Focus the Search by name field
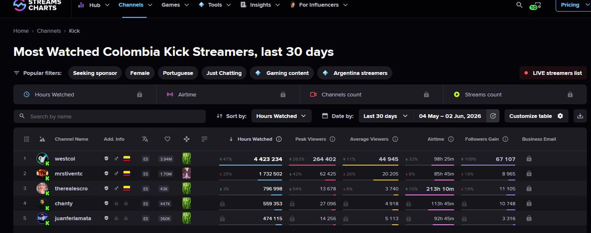591x233 pixels. point(110,116)
